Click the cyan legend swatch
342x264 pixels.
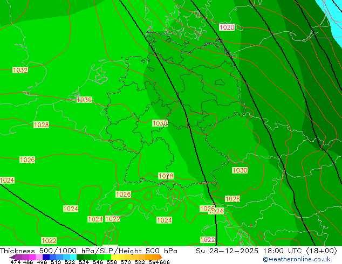click(73, 257)
